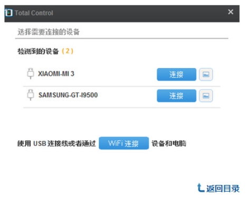Image resolution: width=246 pixels, height=204 pixels.
Task: Connect to the XIAOMI-MI 3 device
Action: (x=176, y=74)
